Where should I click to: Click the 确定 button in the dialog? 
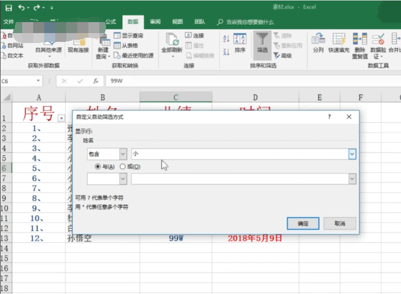coord(303,223)
